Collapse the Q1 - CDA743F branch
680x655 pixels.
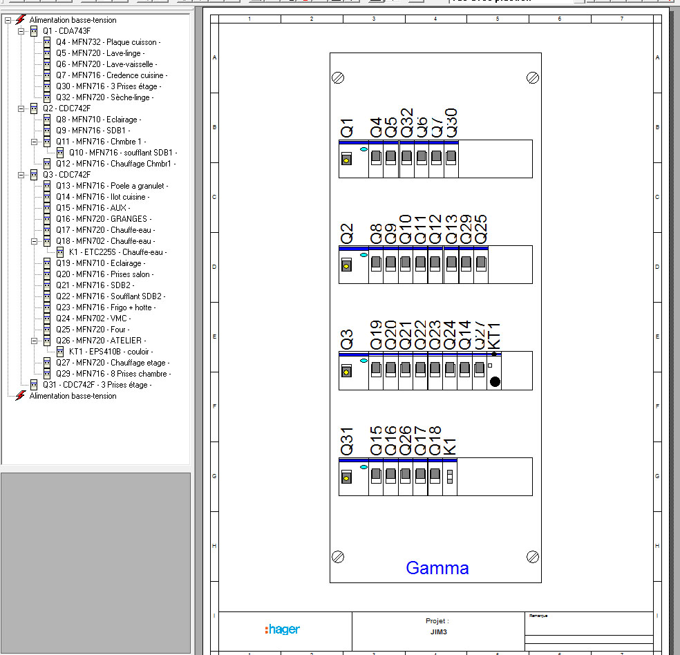click(x=21, y=31)
